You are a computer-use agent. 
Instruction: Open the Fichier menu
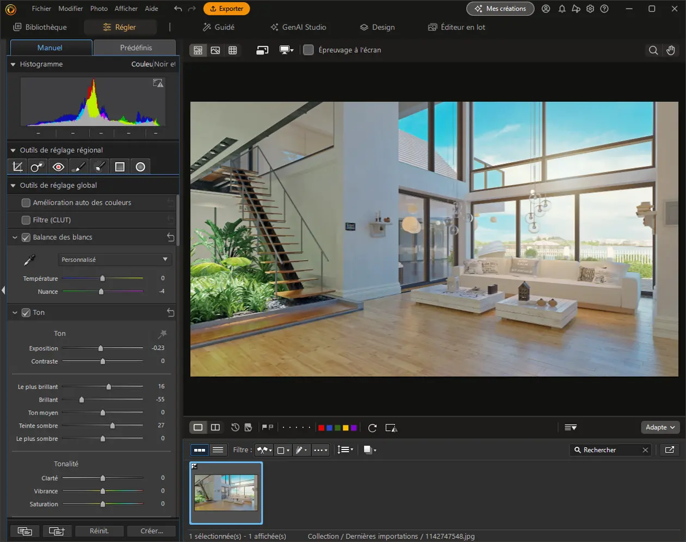41,8
